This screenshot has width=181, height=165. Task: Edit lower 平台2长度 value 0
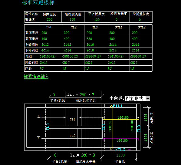[55, 155]
